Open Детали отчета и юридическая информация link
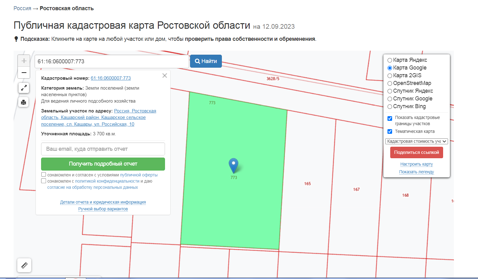 pos(103,202)
